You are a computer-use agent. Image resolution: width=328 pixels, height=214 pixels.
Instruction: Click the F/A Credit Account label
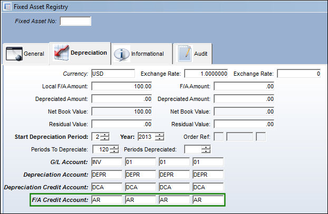click(x=60, y=200)
